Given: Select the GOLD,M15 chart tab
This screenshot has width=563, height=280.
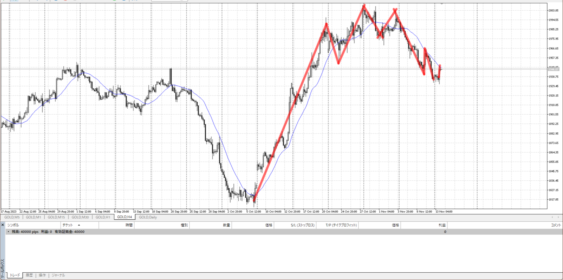Looking at the screenshot, I should pos(56,217).
